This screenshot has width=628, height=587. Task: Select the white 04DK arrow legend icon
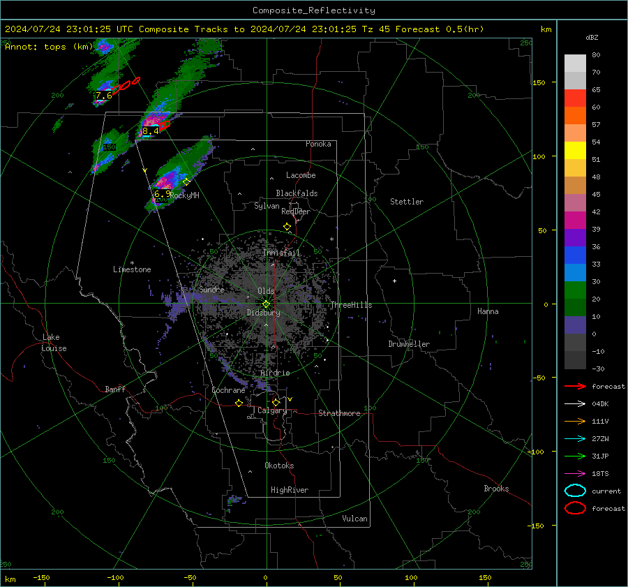coord(575,403)
